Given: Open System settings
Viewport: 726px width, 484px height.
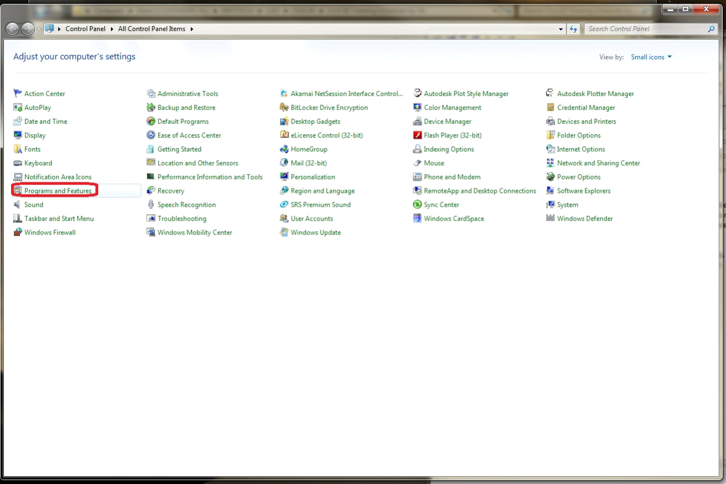Looking at the screenshot, I should [567, 205].
